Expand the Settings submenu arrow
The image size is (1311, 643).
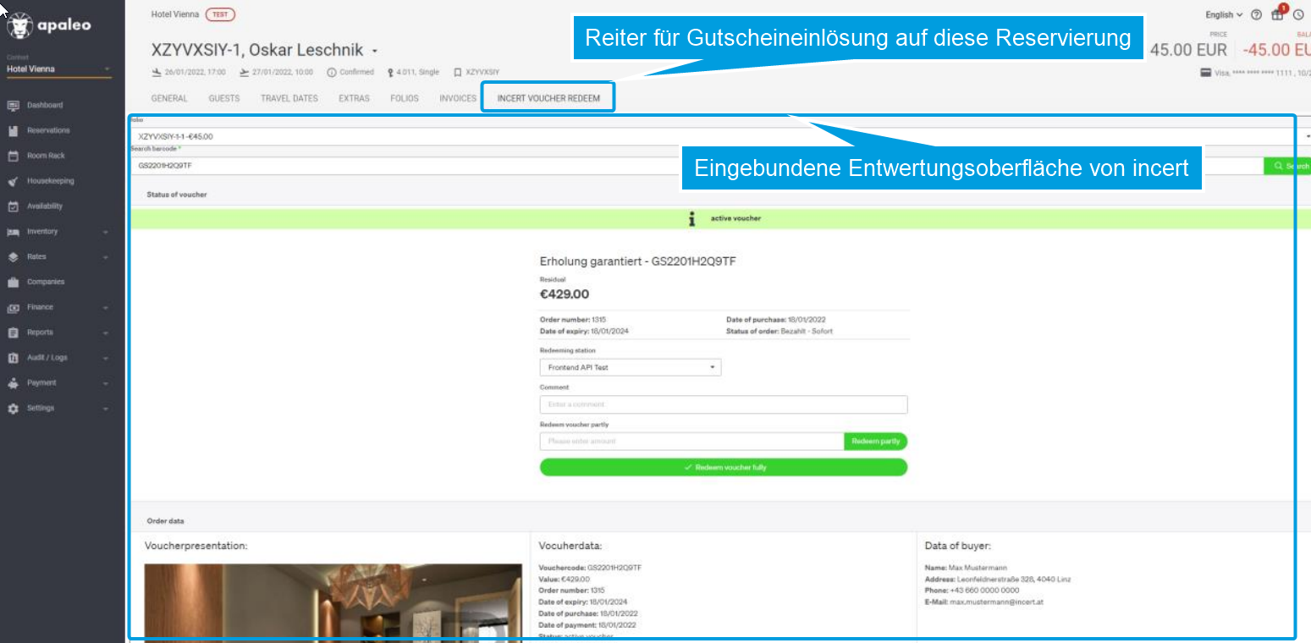(106, 409)
